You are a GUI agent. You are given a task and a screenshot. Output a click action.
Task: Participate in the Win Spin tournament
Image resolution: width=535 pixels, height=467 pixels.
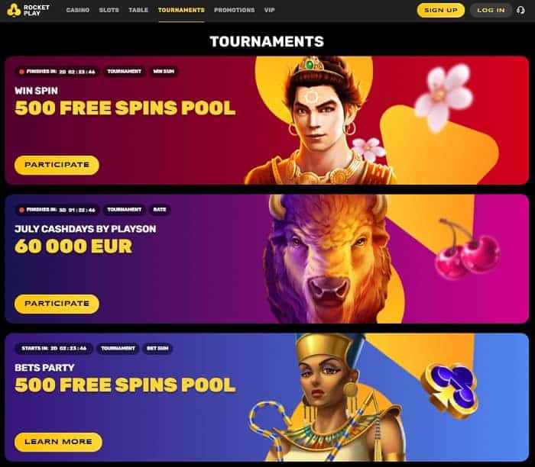(x=57, y=165)
